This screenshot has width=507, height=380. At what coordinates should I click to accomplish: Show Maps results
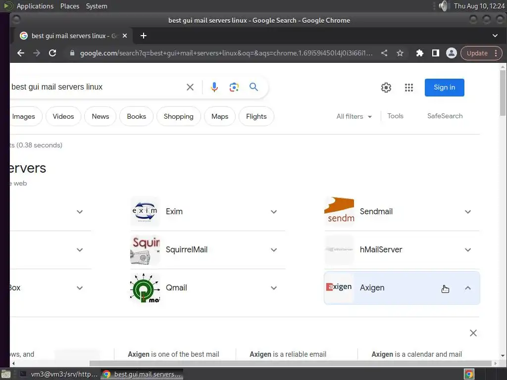[x=220, y=116]
